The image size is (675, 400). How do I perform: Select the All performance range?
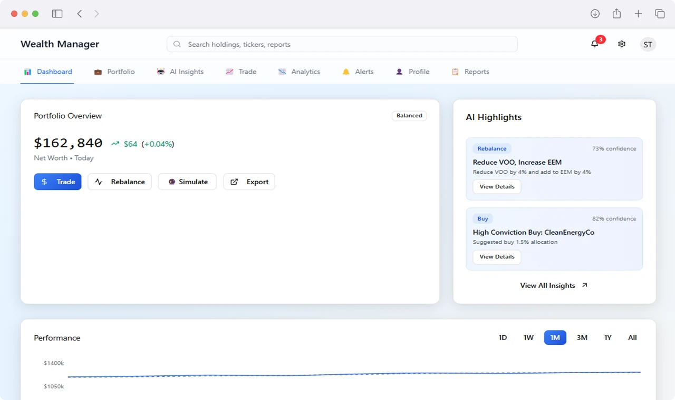[633, 337]
